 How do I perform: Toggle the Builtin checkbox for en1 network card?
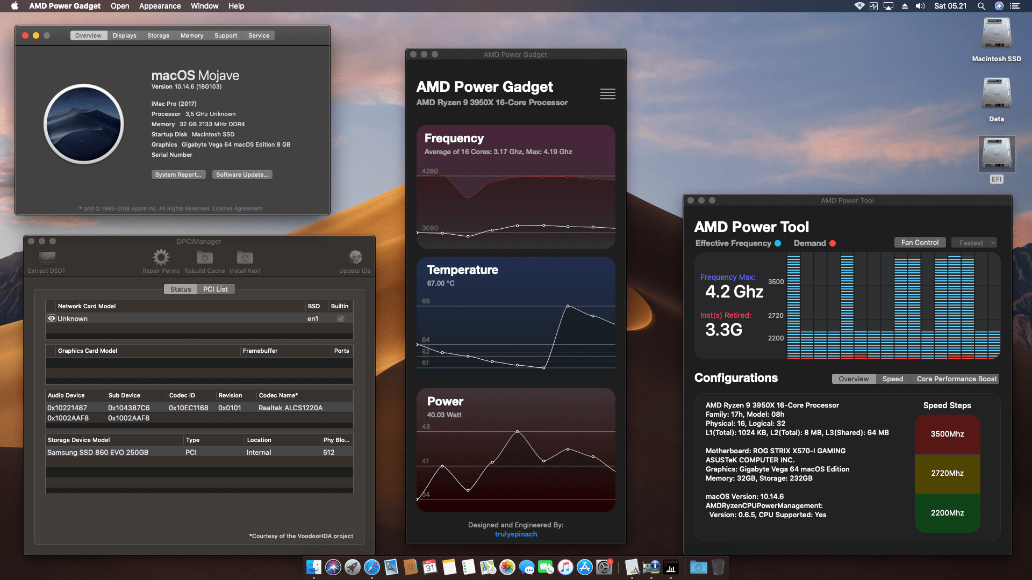[x=340, y=318]
